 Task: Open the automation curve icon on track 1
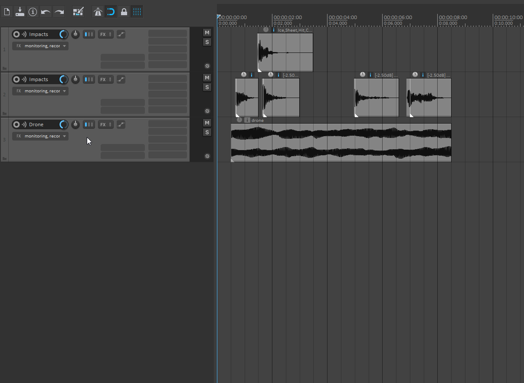[x=121, y=34]
